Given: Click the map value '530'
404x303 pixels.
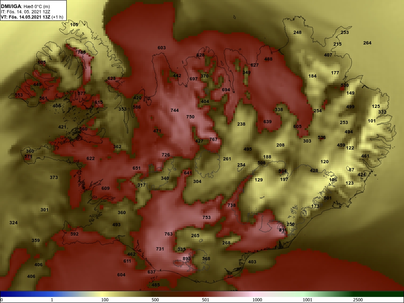Looking at the screenshot, I should 345,85.
